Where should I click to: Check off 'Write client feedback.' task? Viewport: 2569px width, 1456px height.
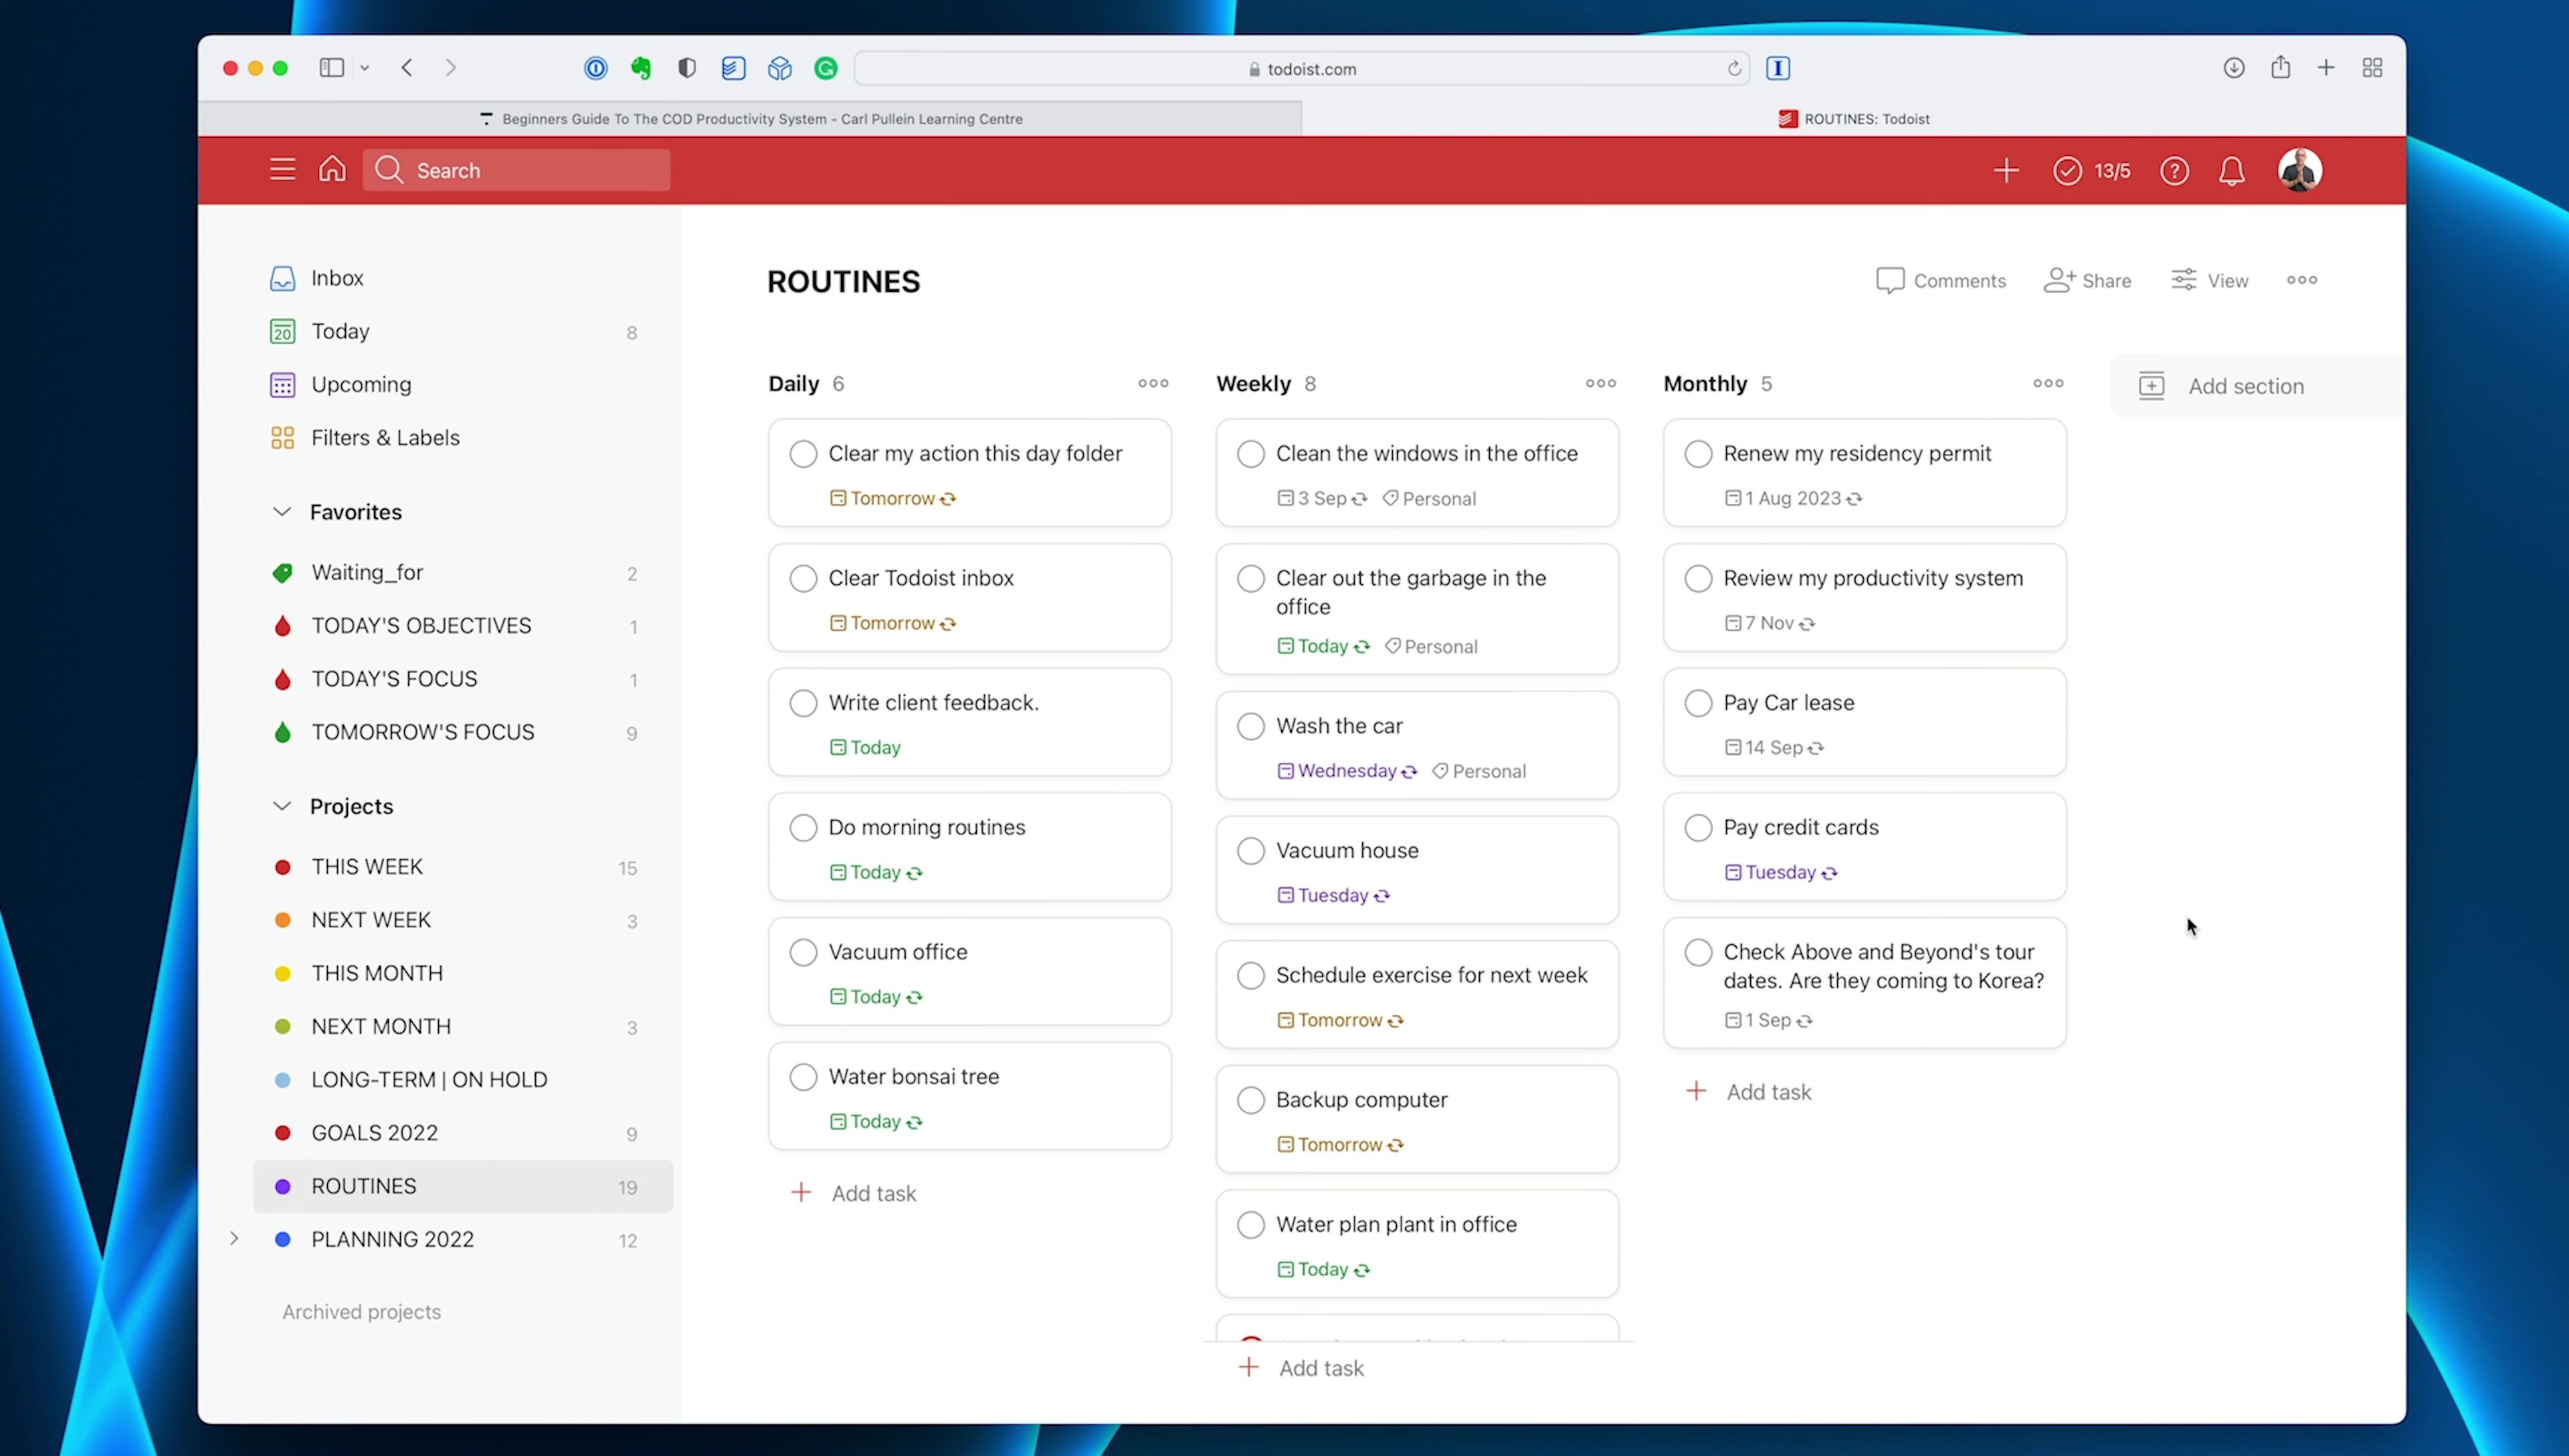803,703
